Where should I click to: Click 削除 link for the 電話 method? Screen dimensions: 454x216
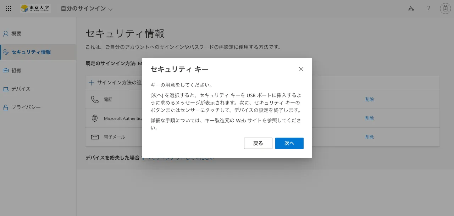click(369, 99)
